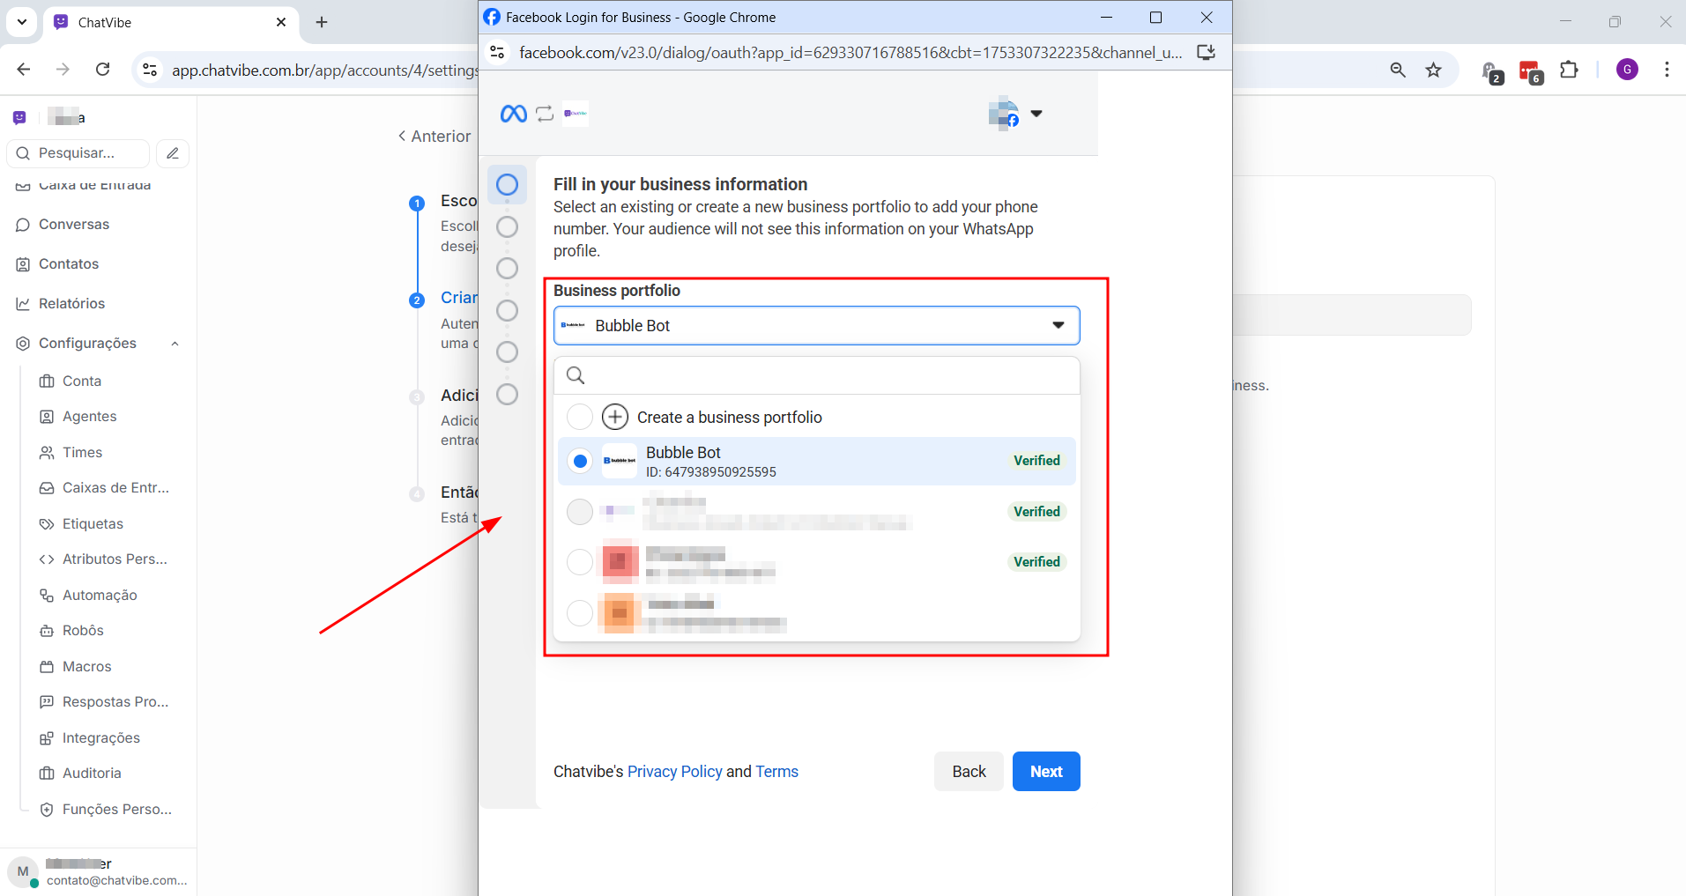
Task: Open the Terms link
Action: click(x=776, y=772)
